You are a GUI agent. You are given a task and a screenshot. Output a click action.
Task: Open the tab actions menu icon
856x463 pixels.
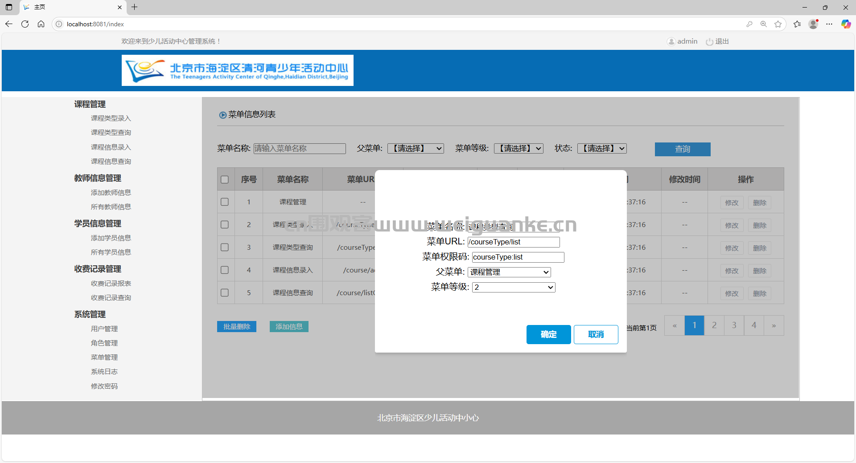pos(9,7)
